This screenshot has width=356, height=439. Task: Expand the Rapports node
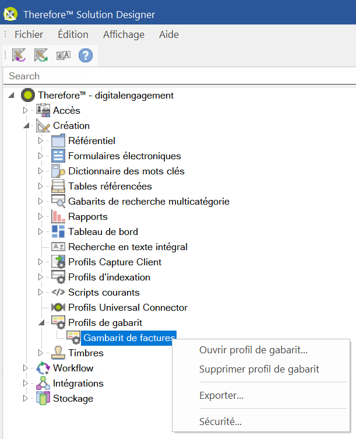point(41,216)
